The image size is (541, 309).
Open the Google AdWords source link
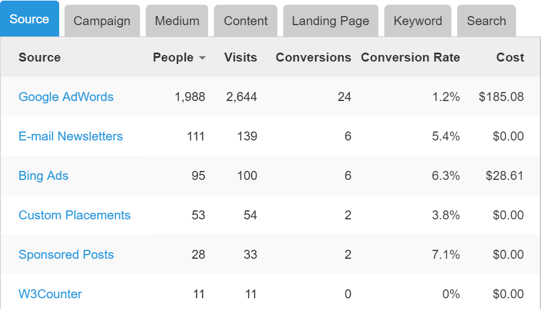click(66, 97)
